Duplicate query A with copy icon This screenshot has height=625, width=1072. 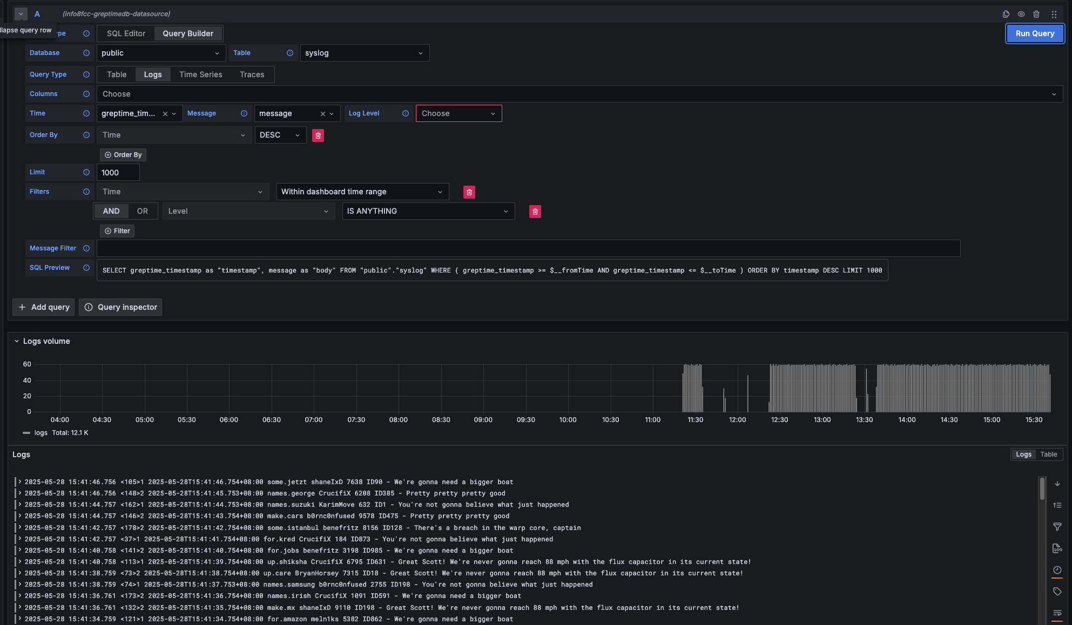click(1006, 15)
